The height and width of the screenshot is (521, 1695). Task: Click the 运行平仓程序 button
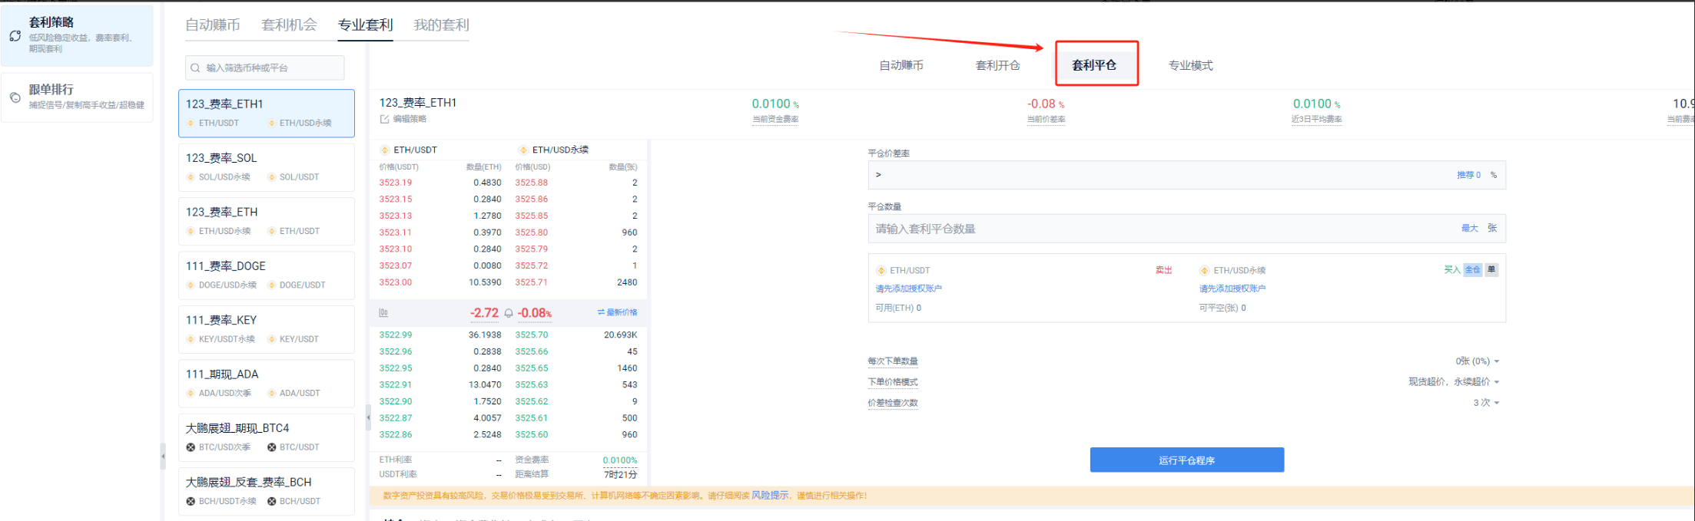coord(1187,460)
